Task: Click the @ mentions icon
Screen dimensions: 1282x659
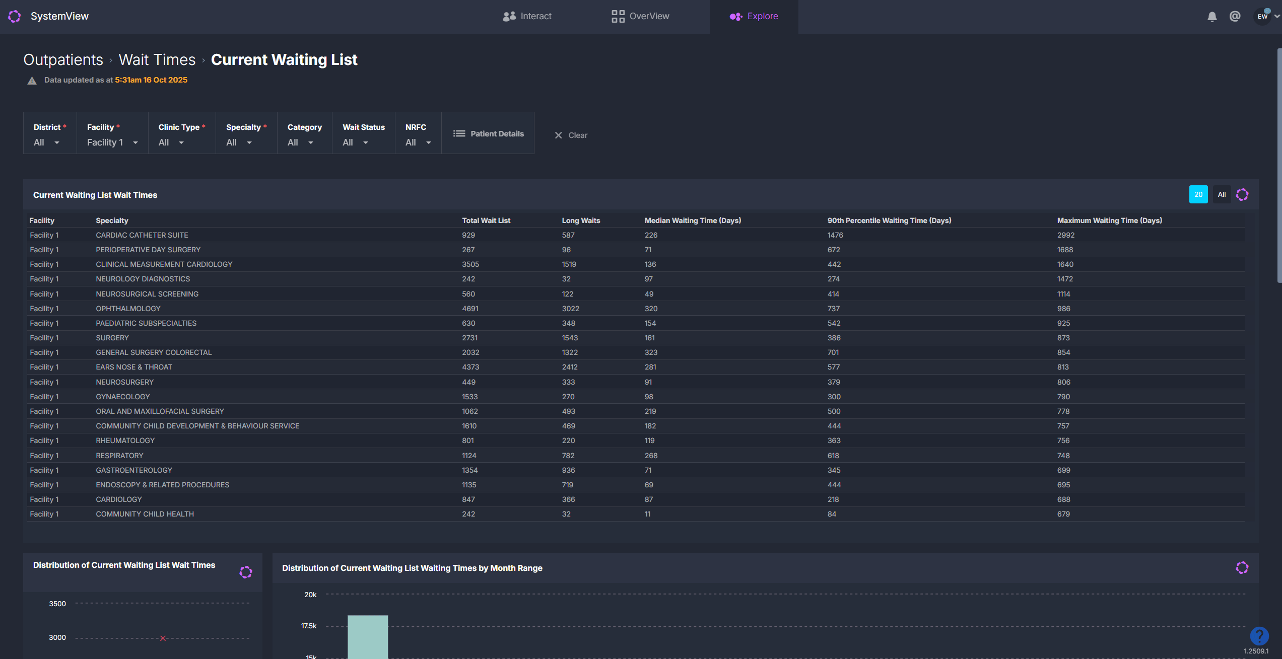Action: (x=1235, y=17)
